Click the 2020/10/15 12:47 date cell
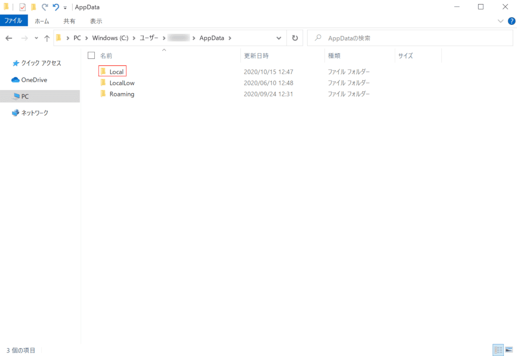The width and height of the screenshot is (517, 356). [x=269, y=72]
